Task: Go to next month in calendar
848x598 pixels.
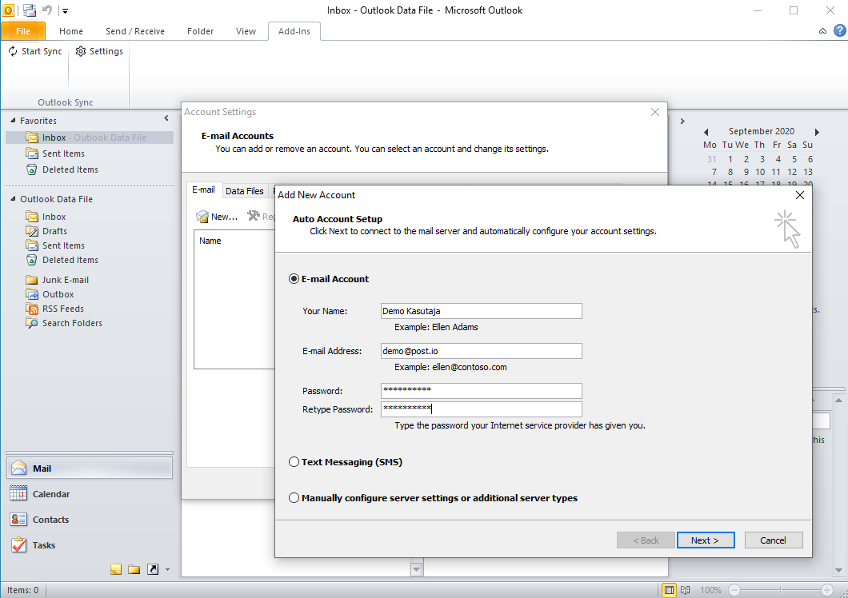Action: coord(817,132)
